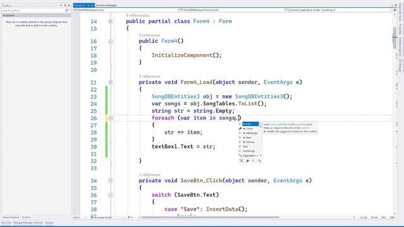Toggle IntelliSense methods filter cube icon
Viewport: 404px width, 227px height.
[x=253, y=161]
